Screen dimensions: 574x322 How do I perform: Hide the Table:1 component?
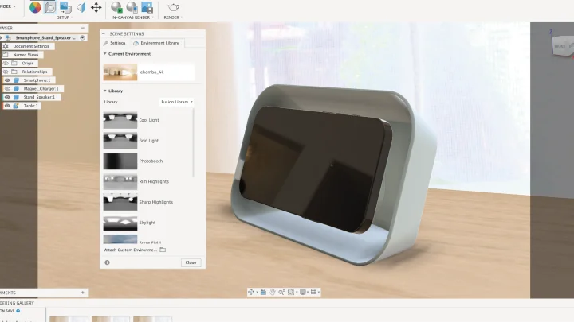[7, 106]
